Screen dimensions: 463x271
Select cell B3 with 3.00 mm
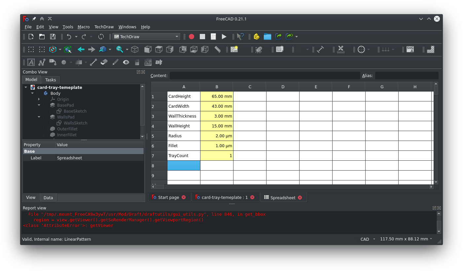217,116
